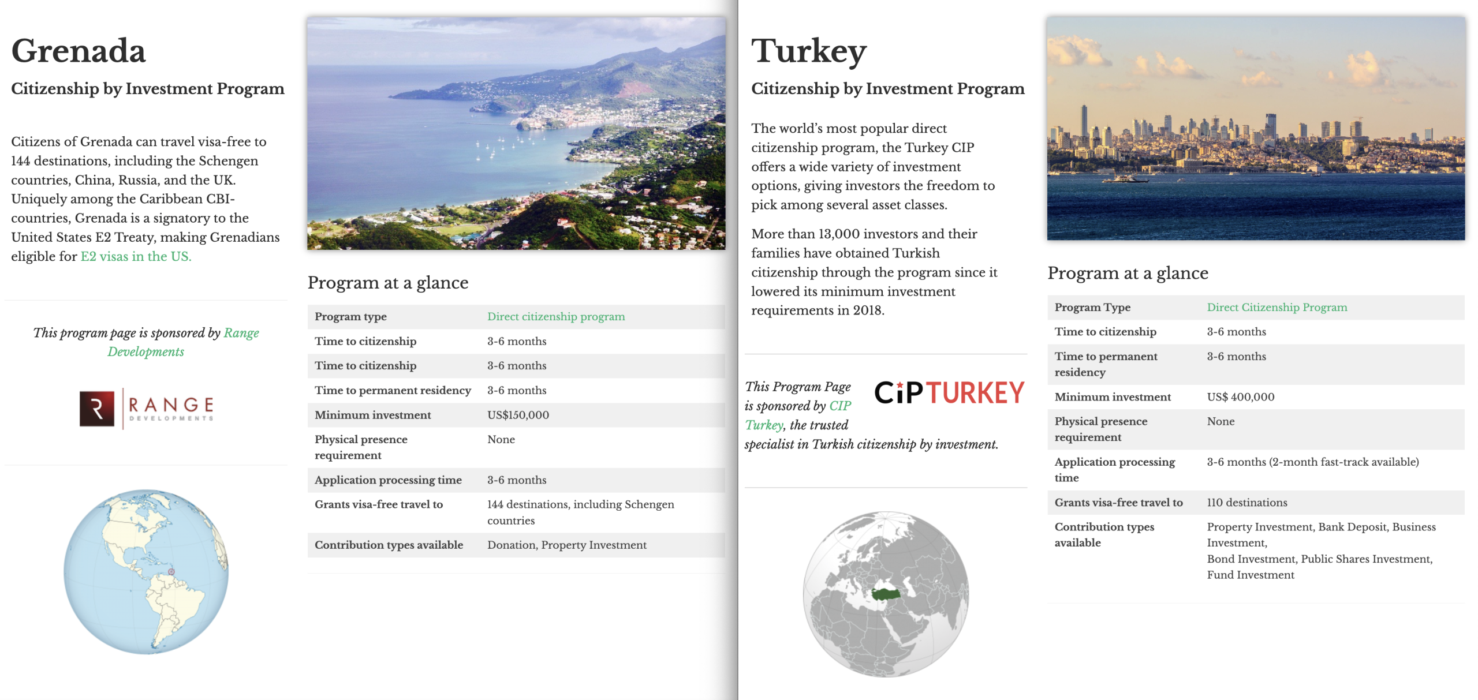The height and width of the screenshot is (700, 1478).
Task: Open the Grenada coastline photo
Action: (x=516, y=133)
